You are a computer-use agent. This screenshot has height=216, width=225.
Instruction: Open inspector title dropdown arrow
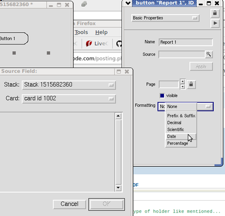(x=128, y=3)
